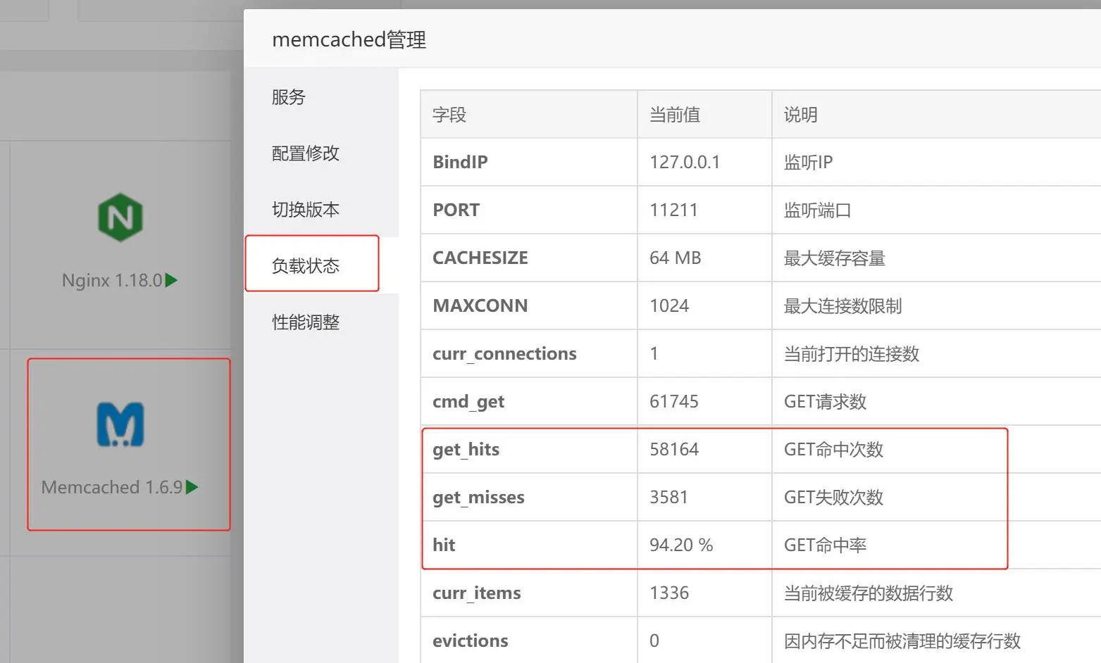
Task: Click the 94.20 % value
Action: click(681, 545)
